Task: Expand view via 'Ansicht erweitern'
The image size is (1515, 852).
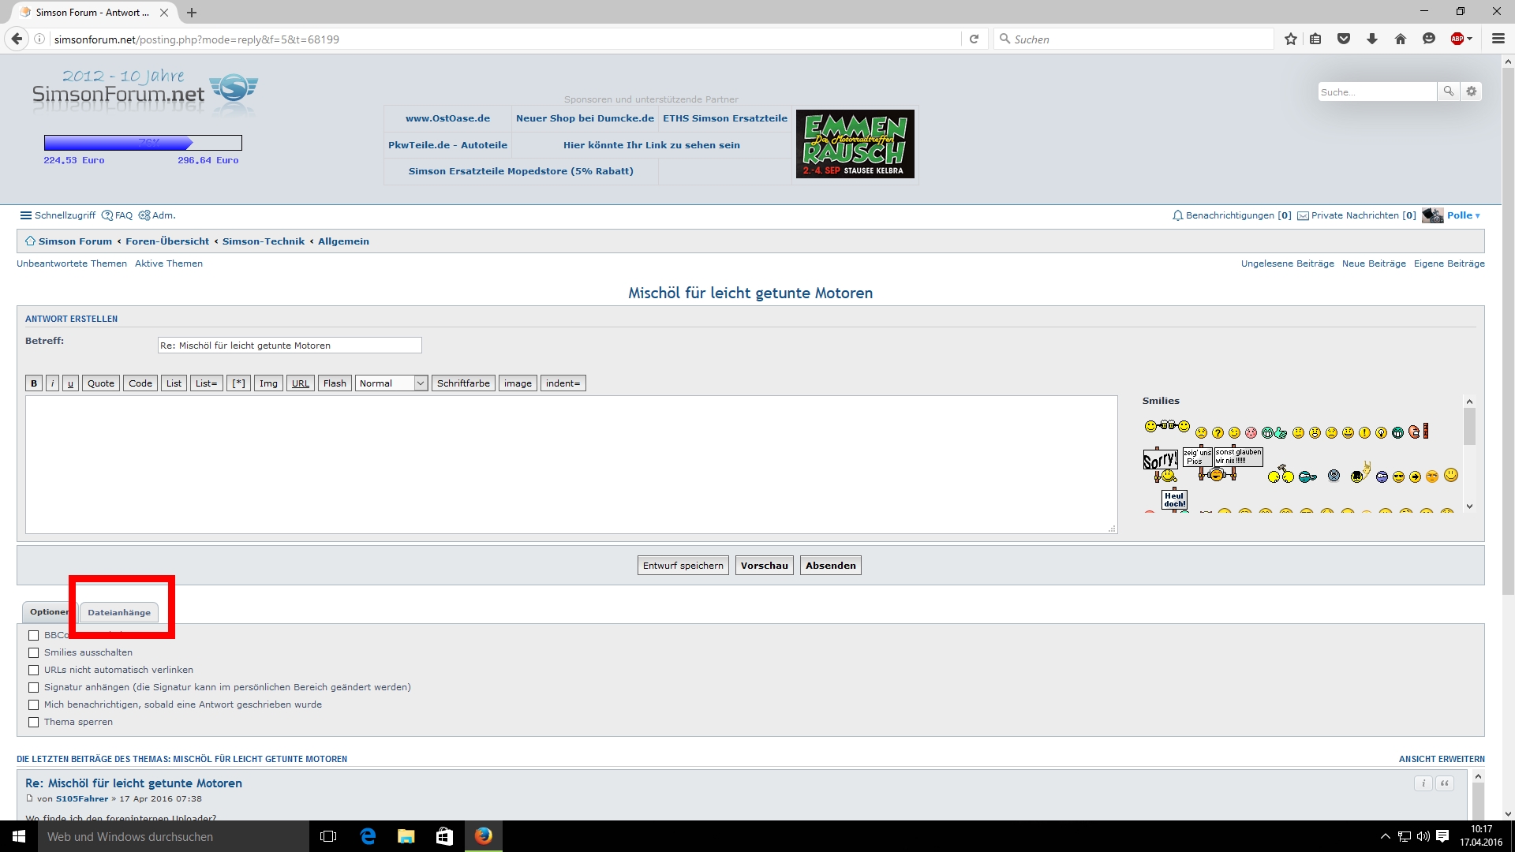Action: pos(1442,759)
